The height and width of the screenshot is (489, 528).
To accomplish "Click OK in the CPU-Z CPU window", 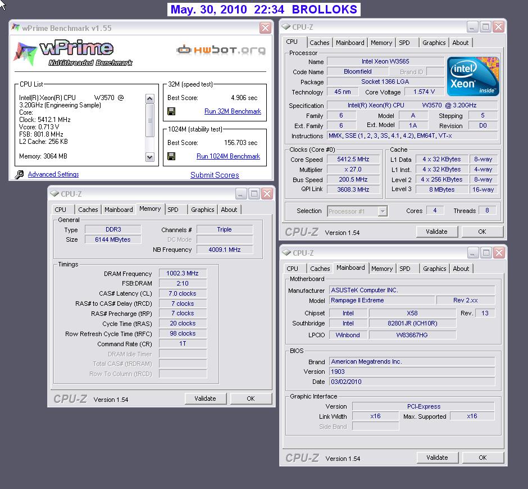I will pyautogui.click(x=482, y=232).
